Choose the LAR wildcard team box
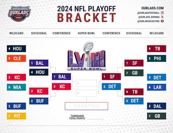The image size is (173, 133). [x=156, y=87]
